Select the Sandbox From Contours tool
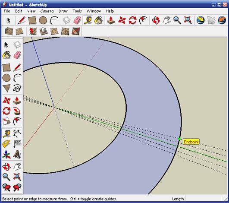This screenshot has width=229, height=203. [x=9, y=31]
